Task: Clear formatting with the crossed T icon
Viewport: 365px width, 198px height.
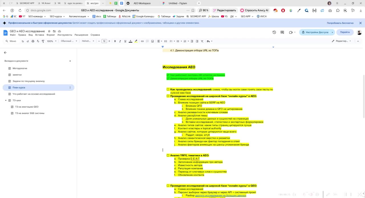Action: [x=202, y=41]
